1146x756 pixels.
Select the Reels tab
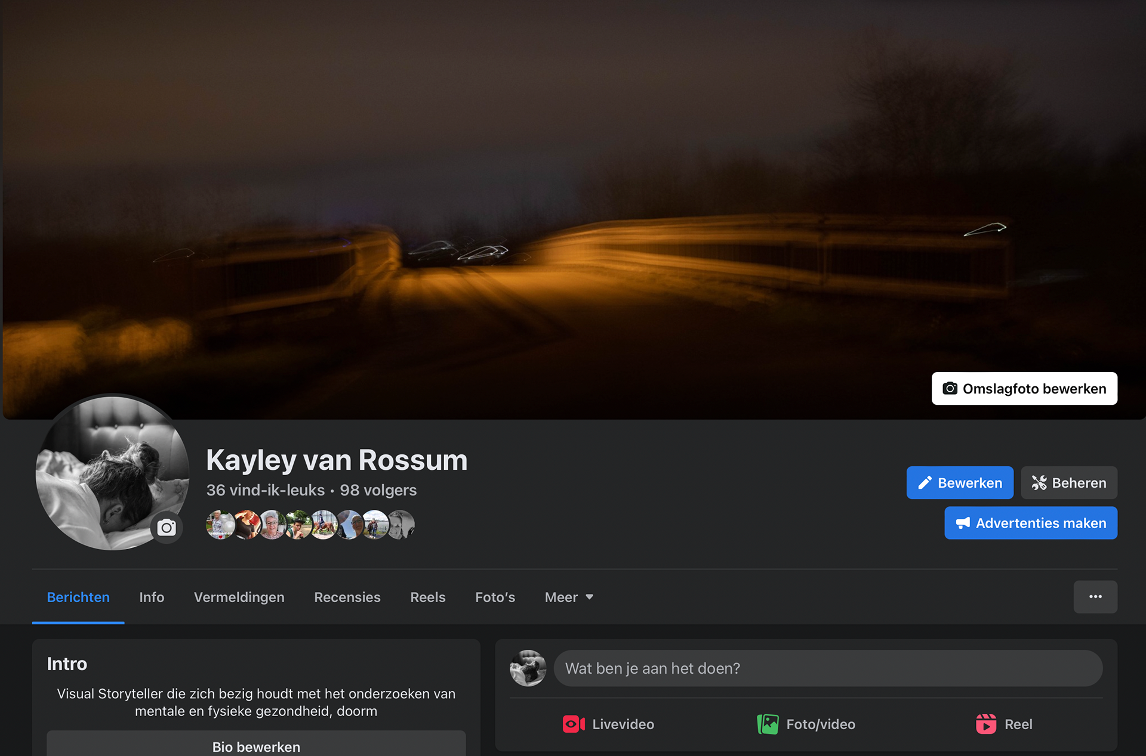[x=427, y=597]
